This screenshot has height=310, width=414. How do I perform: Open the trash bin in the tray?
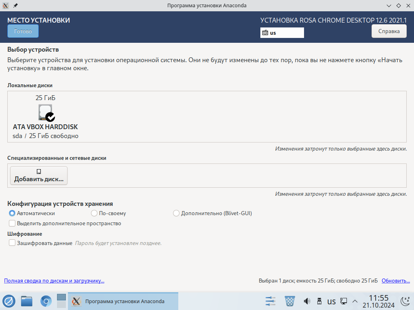tap(290, 301)
